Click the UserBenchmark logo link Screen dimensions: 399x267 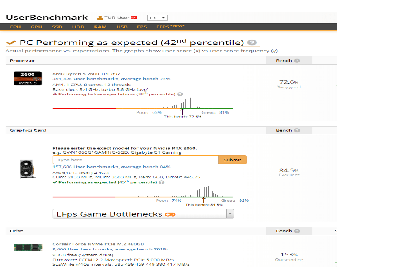(47, 17)
